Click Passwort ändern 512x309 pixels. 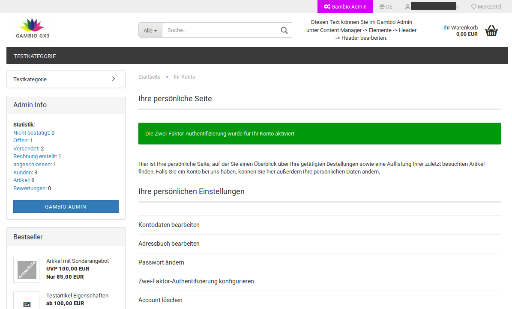pyautogui.click(x=161, y=262)
